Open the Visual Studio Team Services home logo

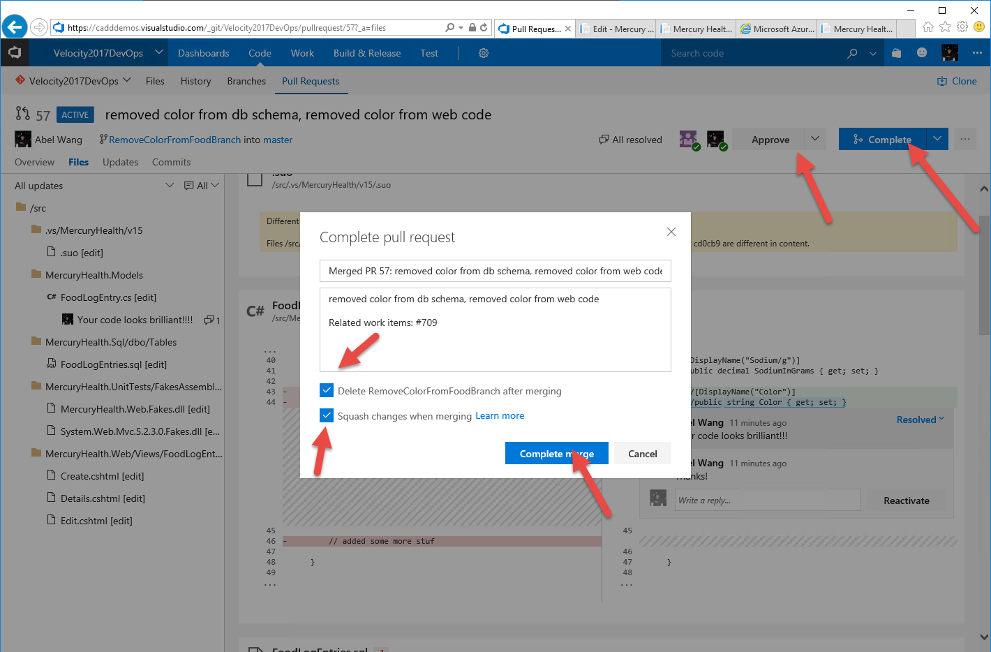click(15, 52)
